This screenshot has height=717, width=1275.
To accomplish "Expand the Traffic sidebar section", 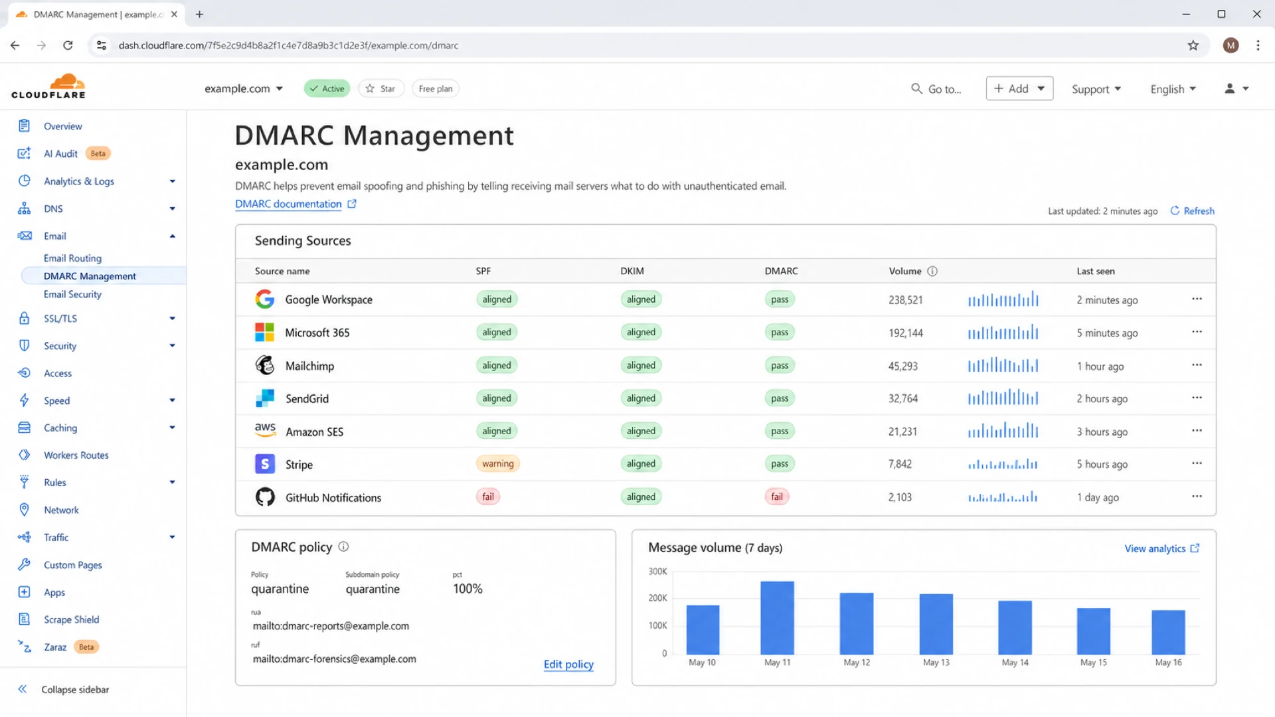I will coord(172,537).
